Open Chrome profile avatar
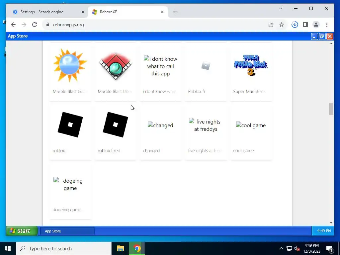 [x=316, y=25]
